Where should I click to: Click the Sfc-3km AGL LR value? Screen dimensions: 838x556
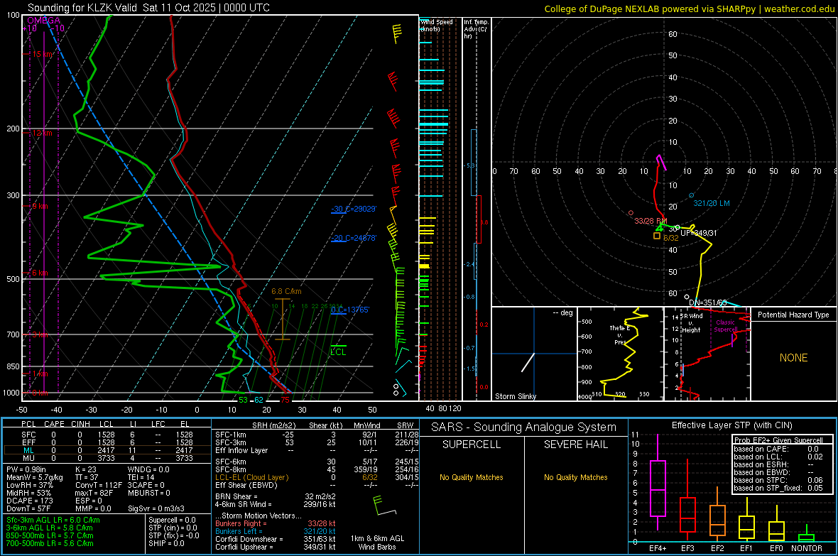53,520
